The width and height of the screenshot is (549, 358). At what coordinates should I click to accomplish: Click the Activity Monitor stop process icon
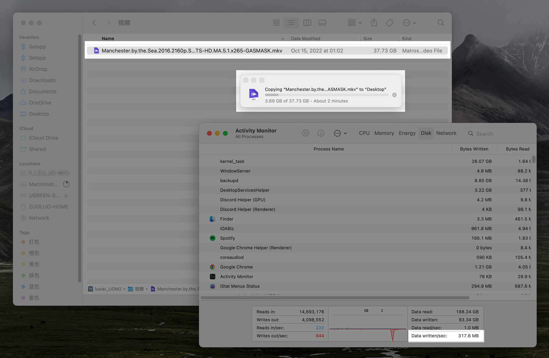click(x=306, y=133)
